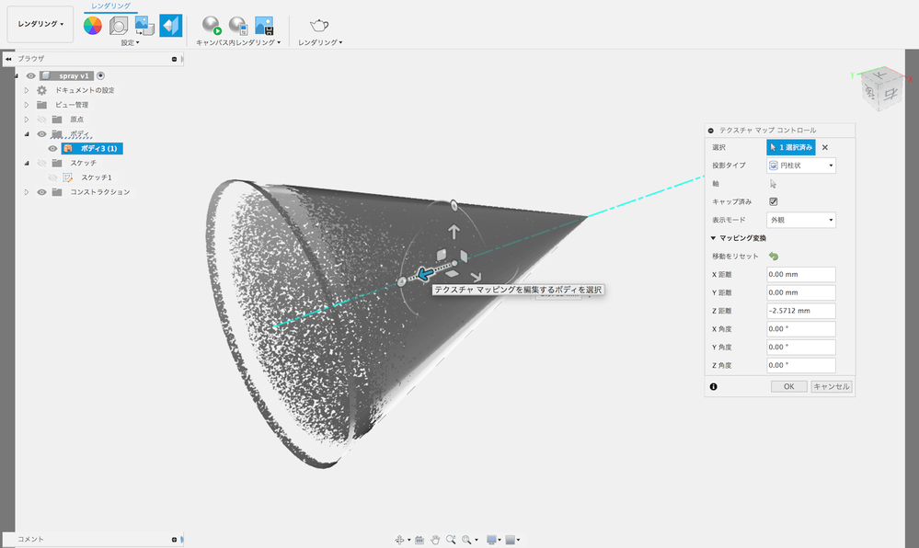
Task: Open Display Settings monitor icon
Action: 491,540
